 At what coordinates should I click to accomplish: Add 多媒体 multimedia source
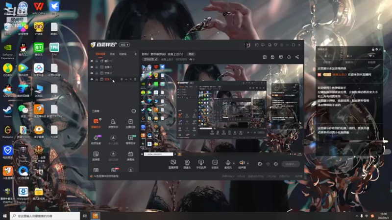pos(215,164)
